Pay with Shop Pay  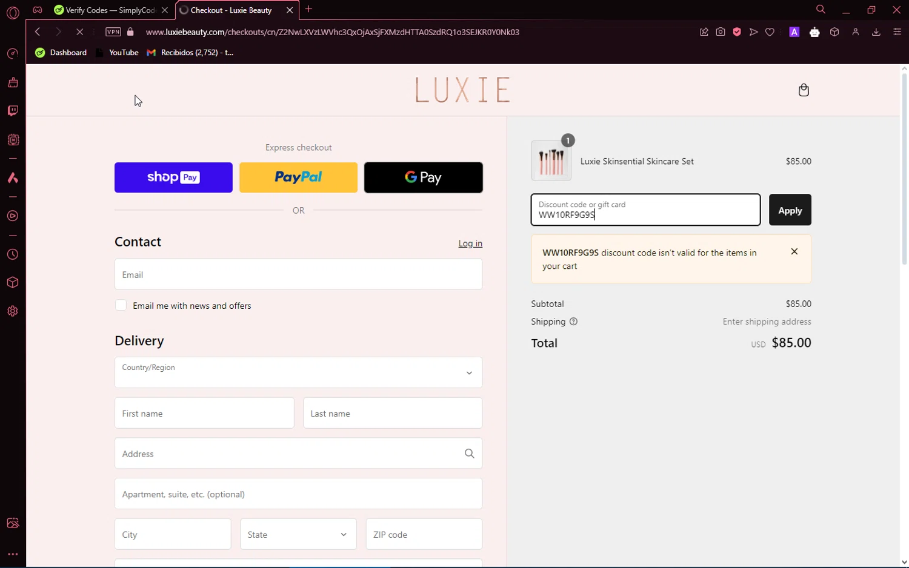click(x=173, y=177)
